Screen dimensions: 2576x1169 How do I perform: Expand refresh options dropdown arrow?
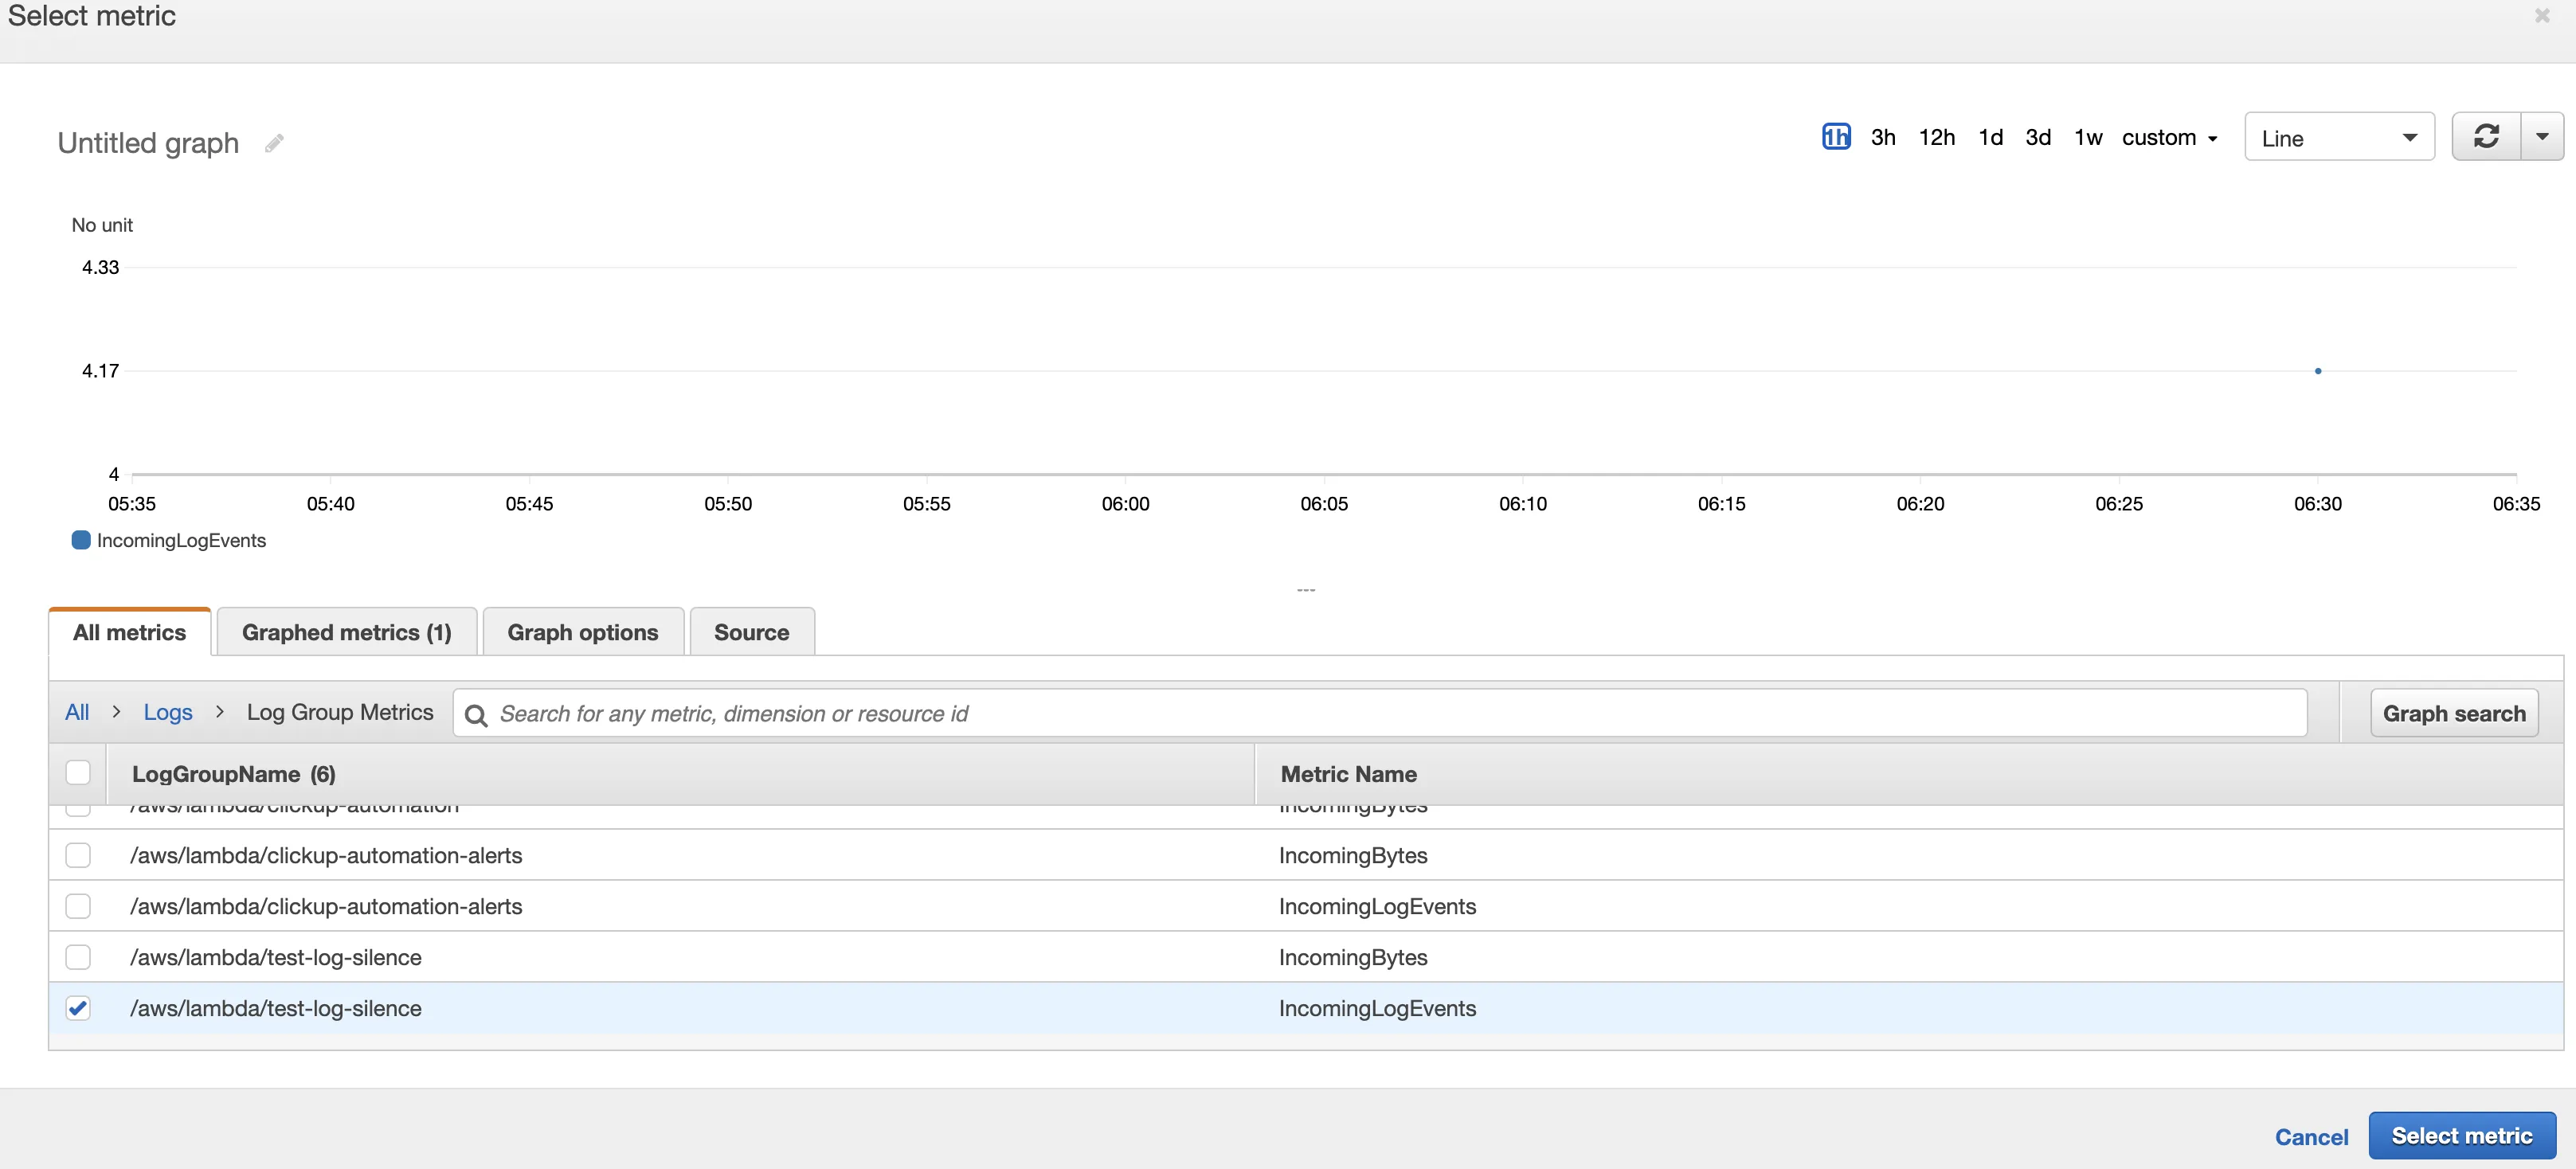pos(2541,137)
